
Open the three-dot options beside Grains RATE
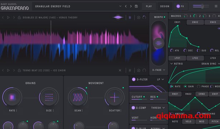16,111
